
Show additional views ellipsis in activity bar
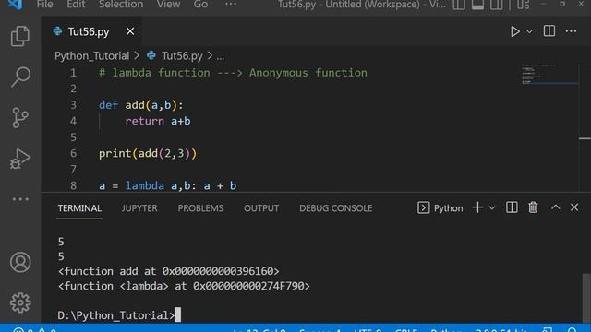click(x=20, y=199)
